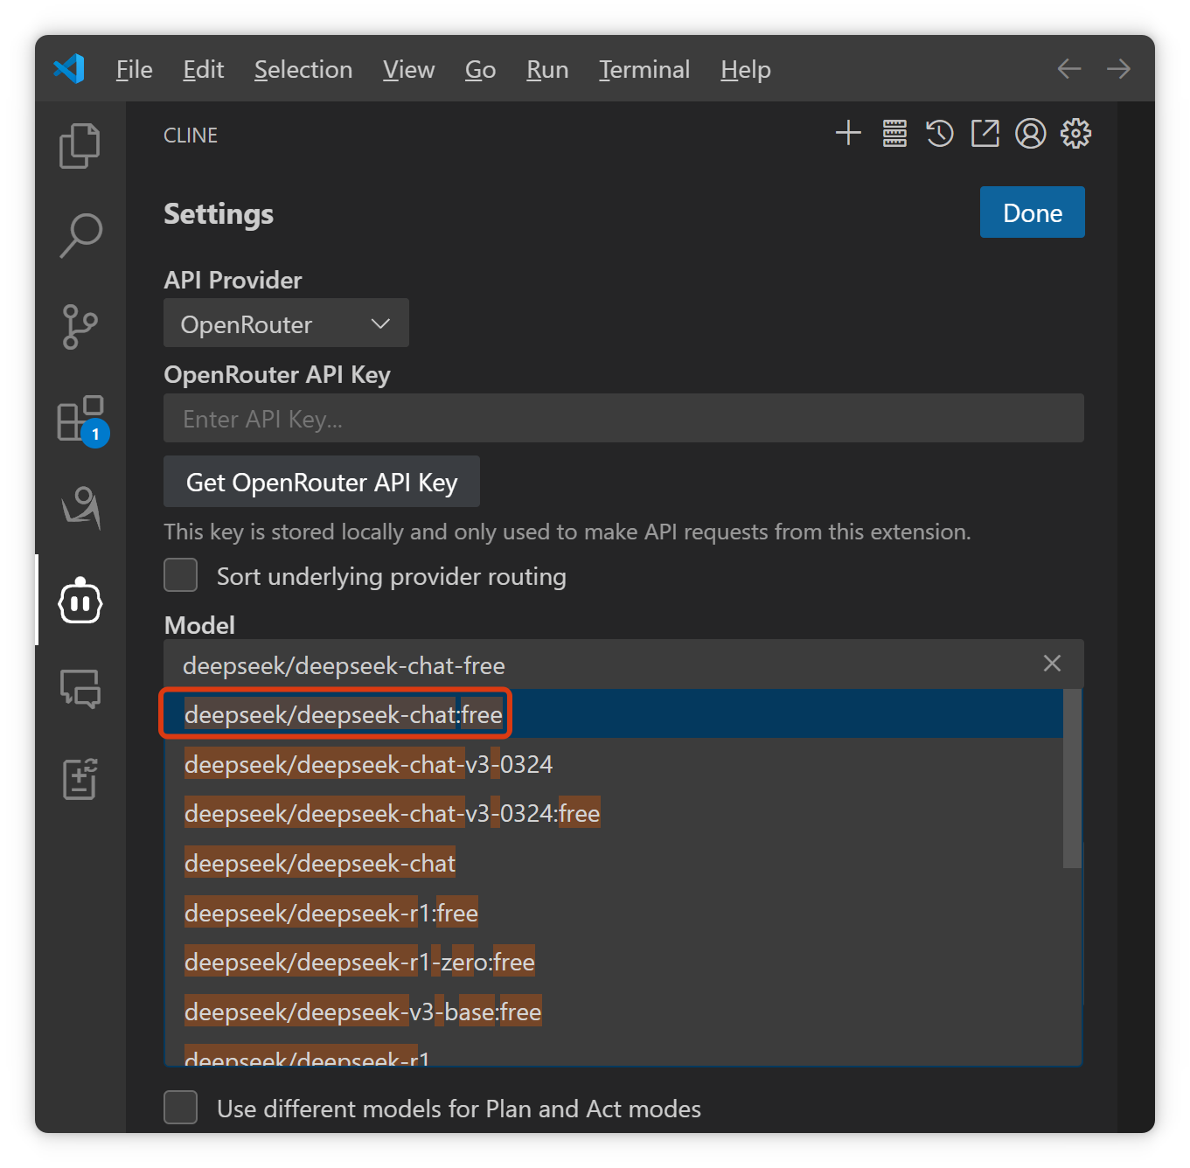Start a new Cline task with plus icon

[x=848, y=134]
